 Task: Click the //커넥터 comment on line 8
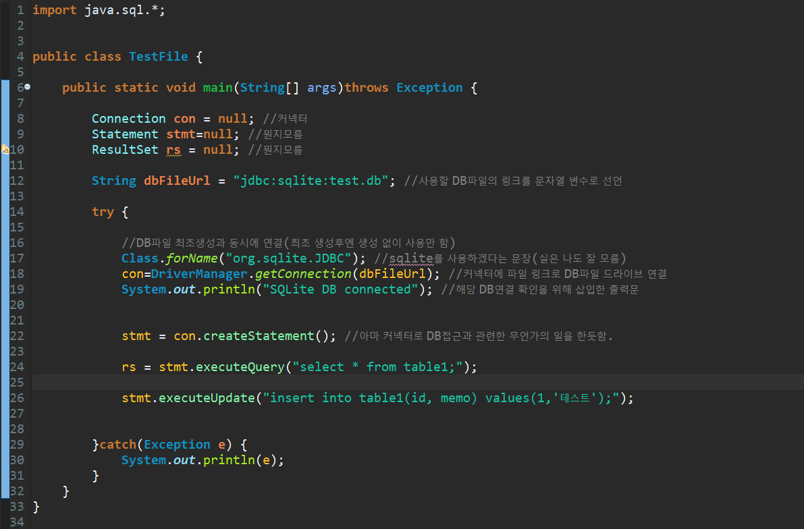click(x=285, y=118)
